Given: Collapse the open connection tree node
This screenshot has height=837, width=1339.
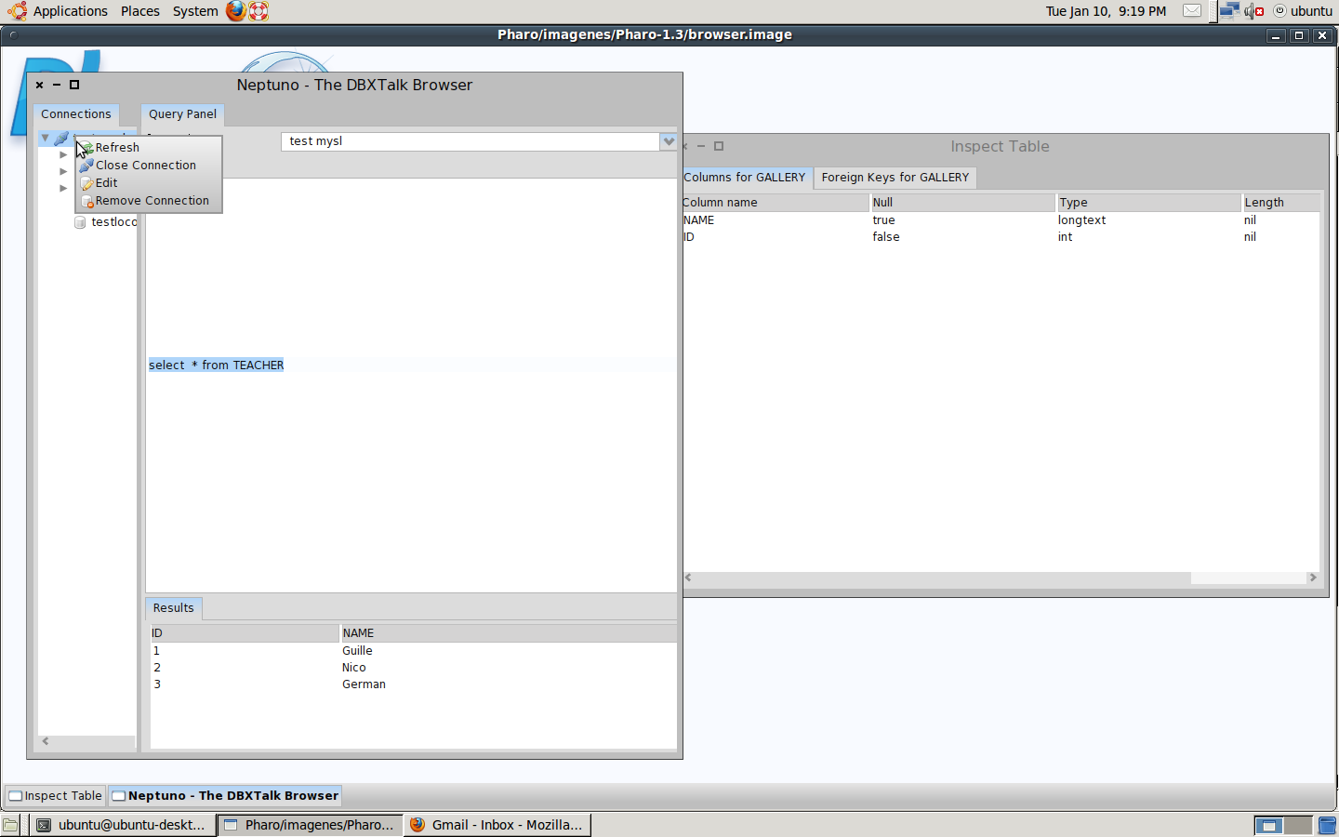Looking at the screenshot, I should tap(45, 138).
